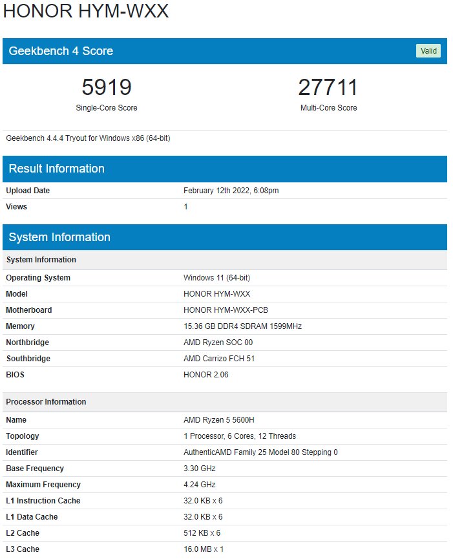The height and width of the screenshot is (559, 453).
Task: Click the L1 Instruction Cache label
Action: pos(43,501)
